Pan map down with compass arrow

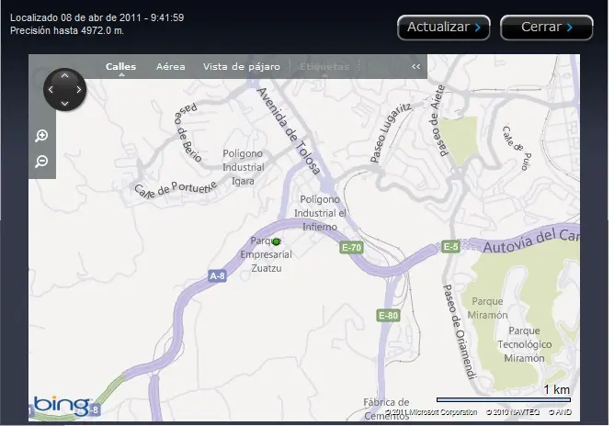(64, 104)
